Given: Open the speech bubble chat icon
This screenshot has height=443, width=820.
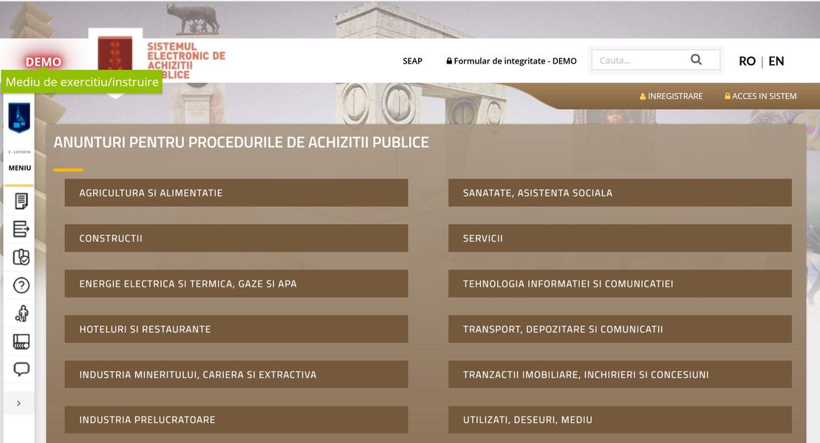Looking at the screenshot, I should tap(21, 369).
